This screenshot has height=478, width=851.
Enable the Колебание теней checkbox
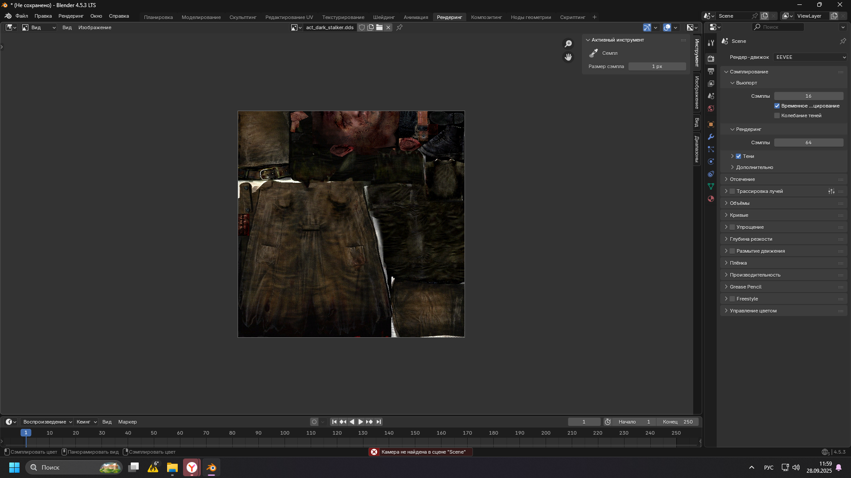coord(777,116)
